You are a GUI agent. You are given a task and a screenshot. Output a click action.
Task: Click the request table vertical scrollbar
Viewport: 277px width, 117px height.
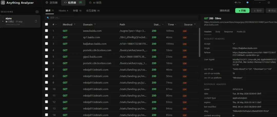200,42
